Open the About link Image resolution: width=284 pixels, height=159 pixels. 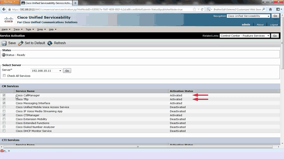pyautogui.click(x=260, y=25)
